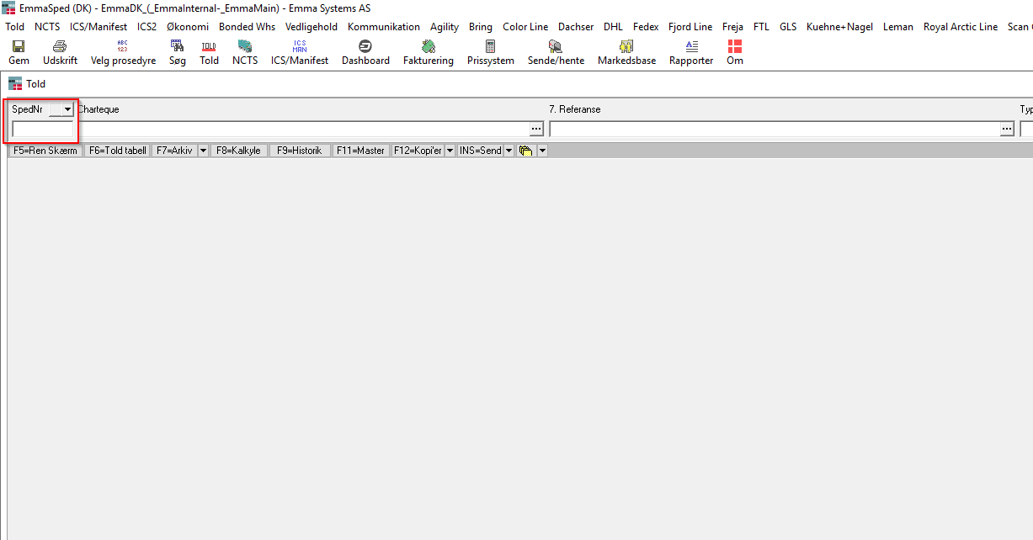1033x540 pixels.
Task: Expand the INS=Send dropdown arrow
Action: click(x=509, y=151)
